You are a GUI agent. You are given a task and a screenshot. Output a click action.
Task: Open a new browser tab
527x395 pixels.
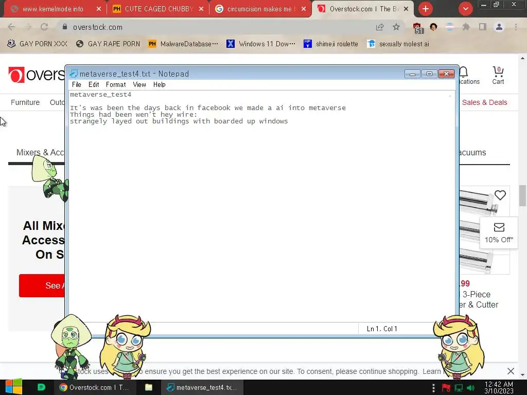click(426, 9)
